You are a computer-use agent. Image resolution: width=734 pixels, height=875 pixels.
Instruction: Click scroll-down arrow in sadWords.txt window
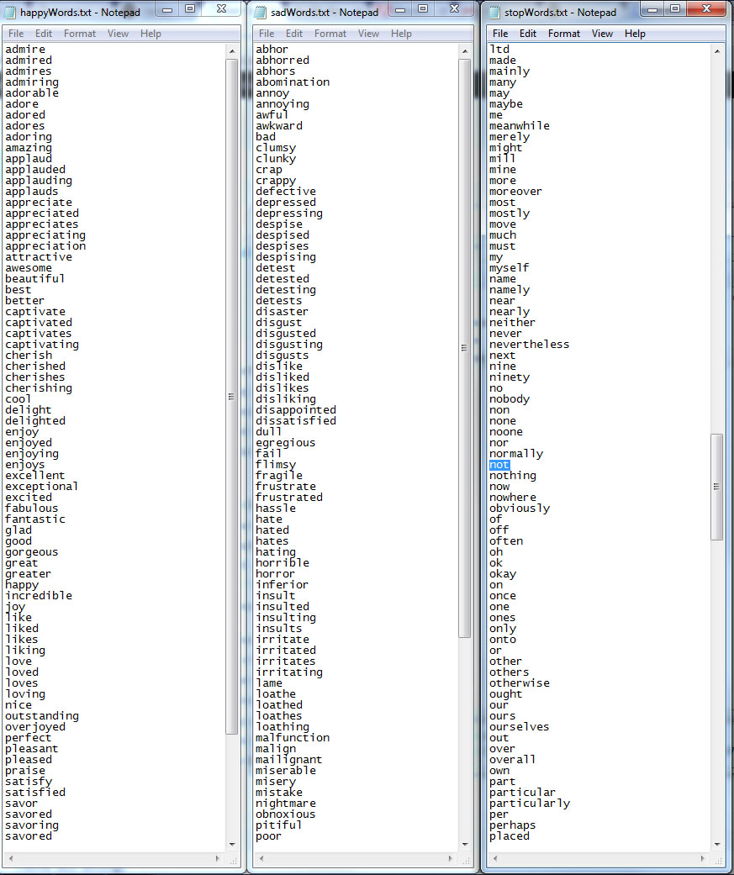point(465,844)
